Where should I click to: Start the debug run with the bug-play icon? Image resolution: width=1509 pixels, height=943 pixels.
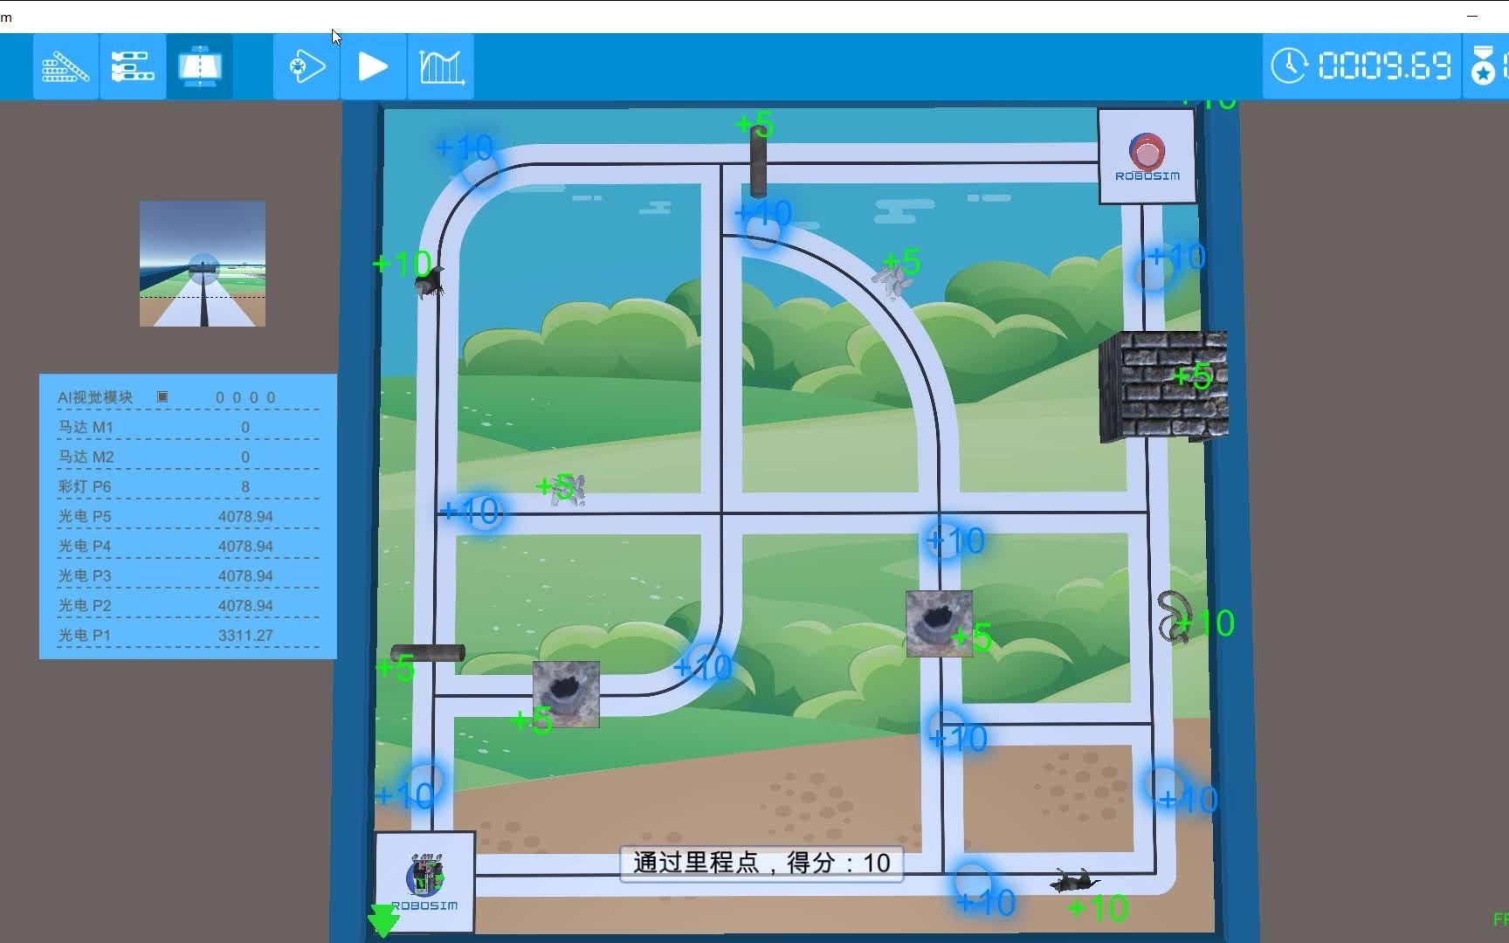point(305,65)
